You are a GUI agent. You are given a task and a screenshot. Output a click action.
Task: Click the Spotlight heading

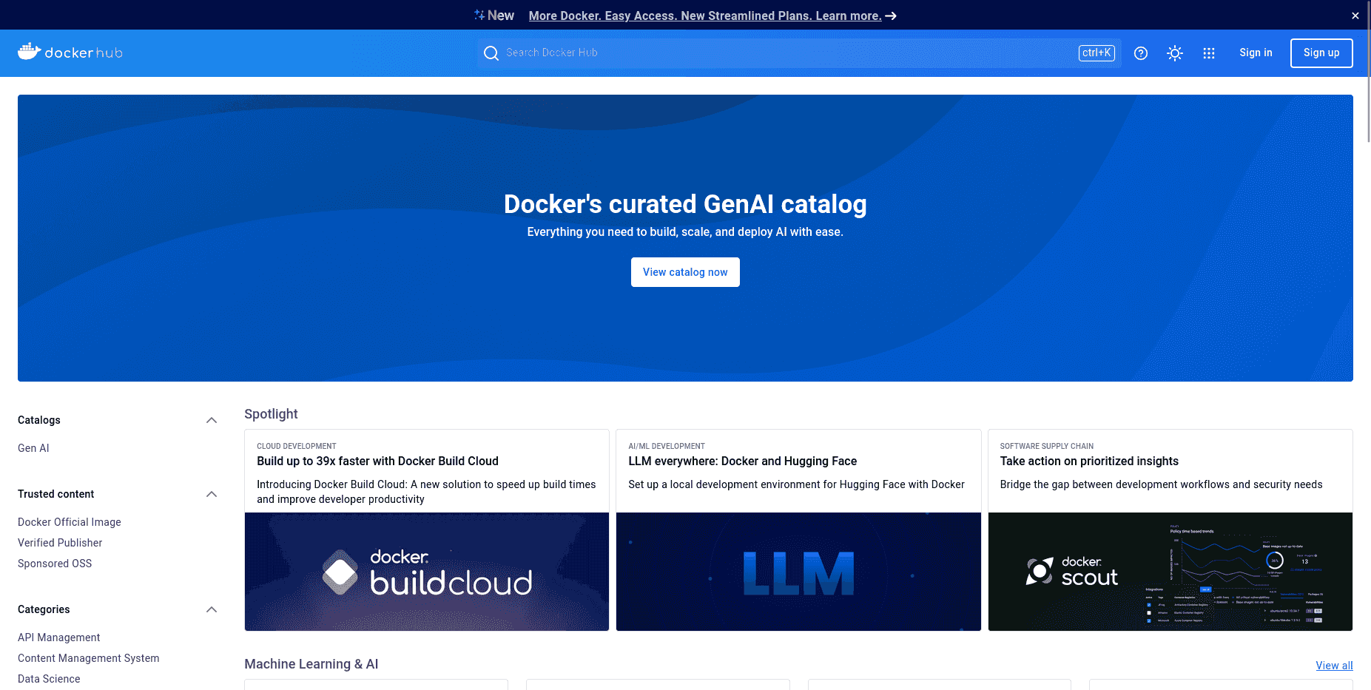pos(271,414)
